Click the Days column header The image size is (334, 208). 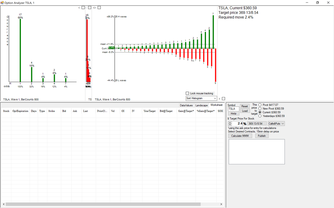pos(34,111)
